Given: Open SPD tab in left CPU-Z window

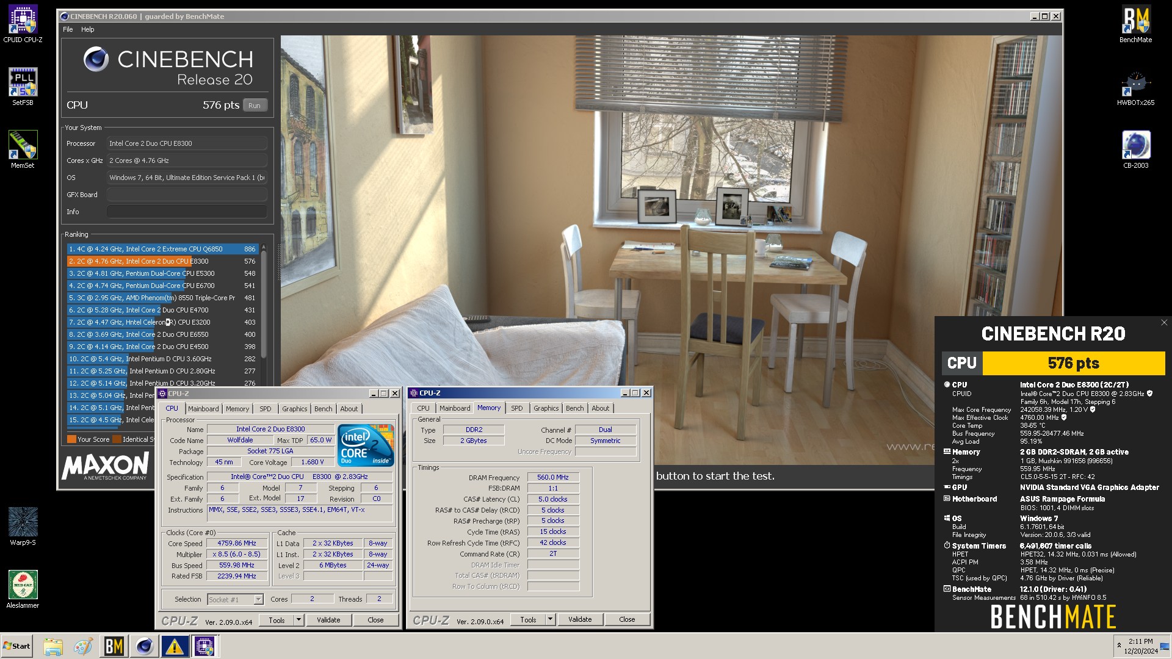Looking at the screenshot, I should [x=266, y=409].
